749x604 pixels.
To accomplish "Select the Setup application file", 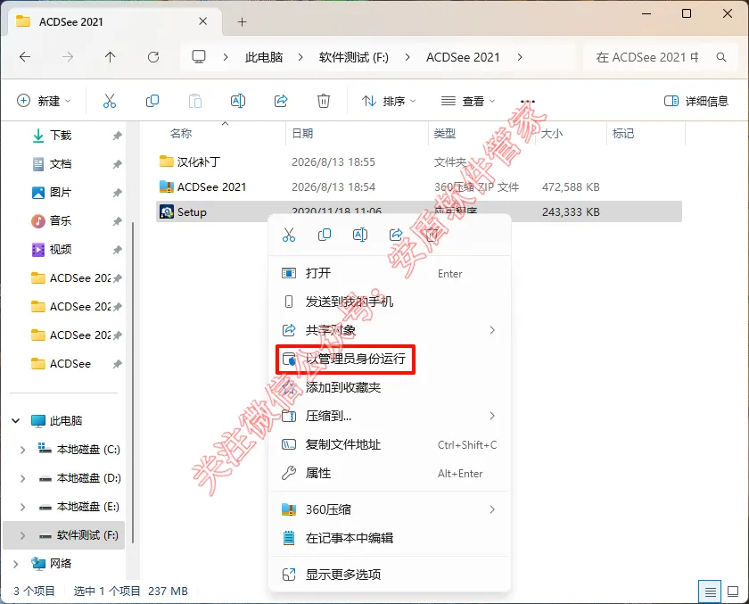I will (418, 211).
